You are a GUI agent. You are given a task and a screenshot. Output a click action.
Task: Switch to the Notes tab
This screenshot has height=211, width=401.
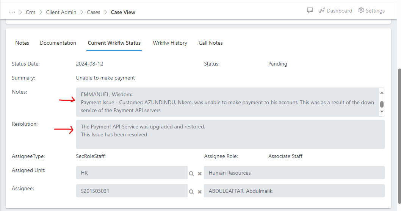[x=22, y=43]
